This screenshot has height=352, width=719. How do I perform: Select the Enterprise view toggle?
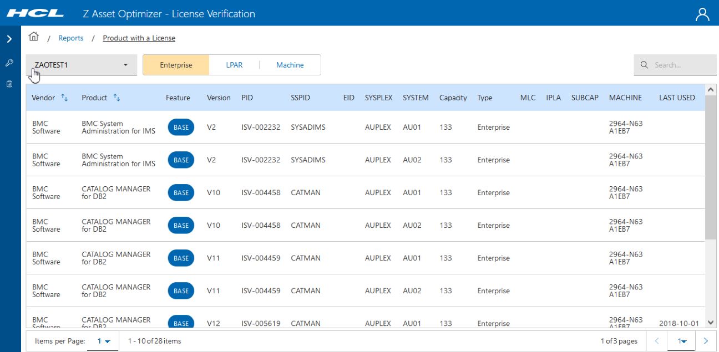[176, 65]
